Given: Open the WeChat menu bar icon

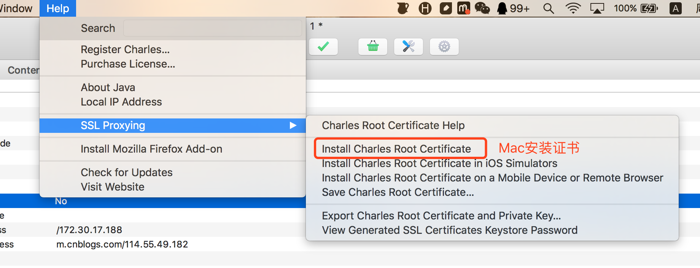Looking at the screenshot, I should (482, 8).
